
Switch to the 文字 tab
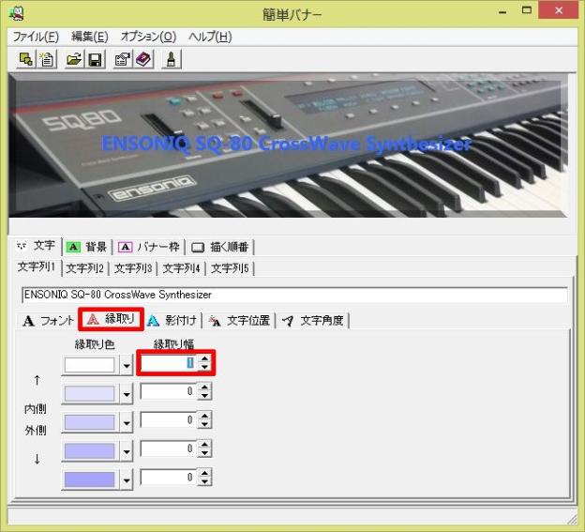(37, 246)
